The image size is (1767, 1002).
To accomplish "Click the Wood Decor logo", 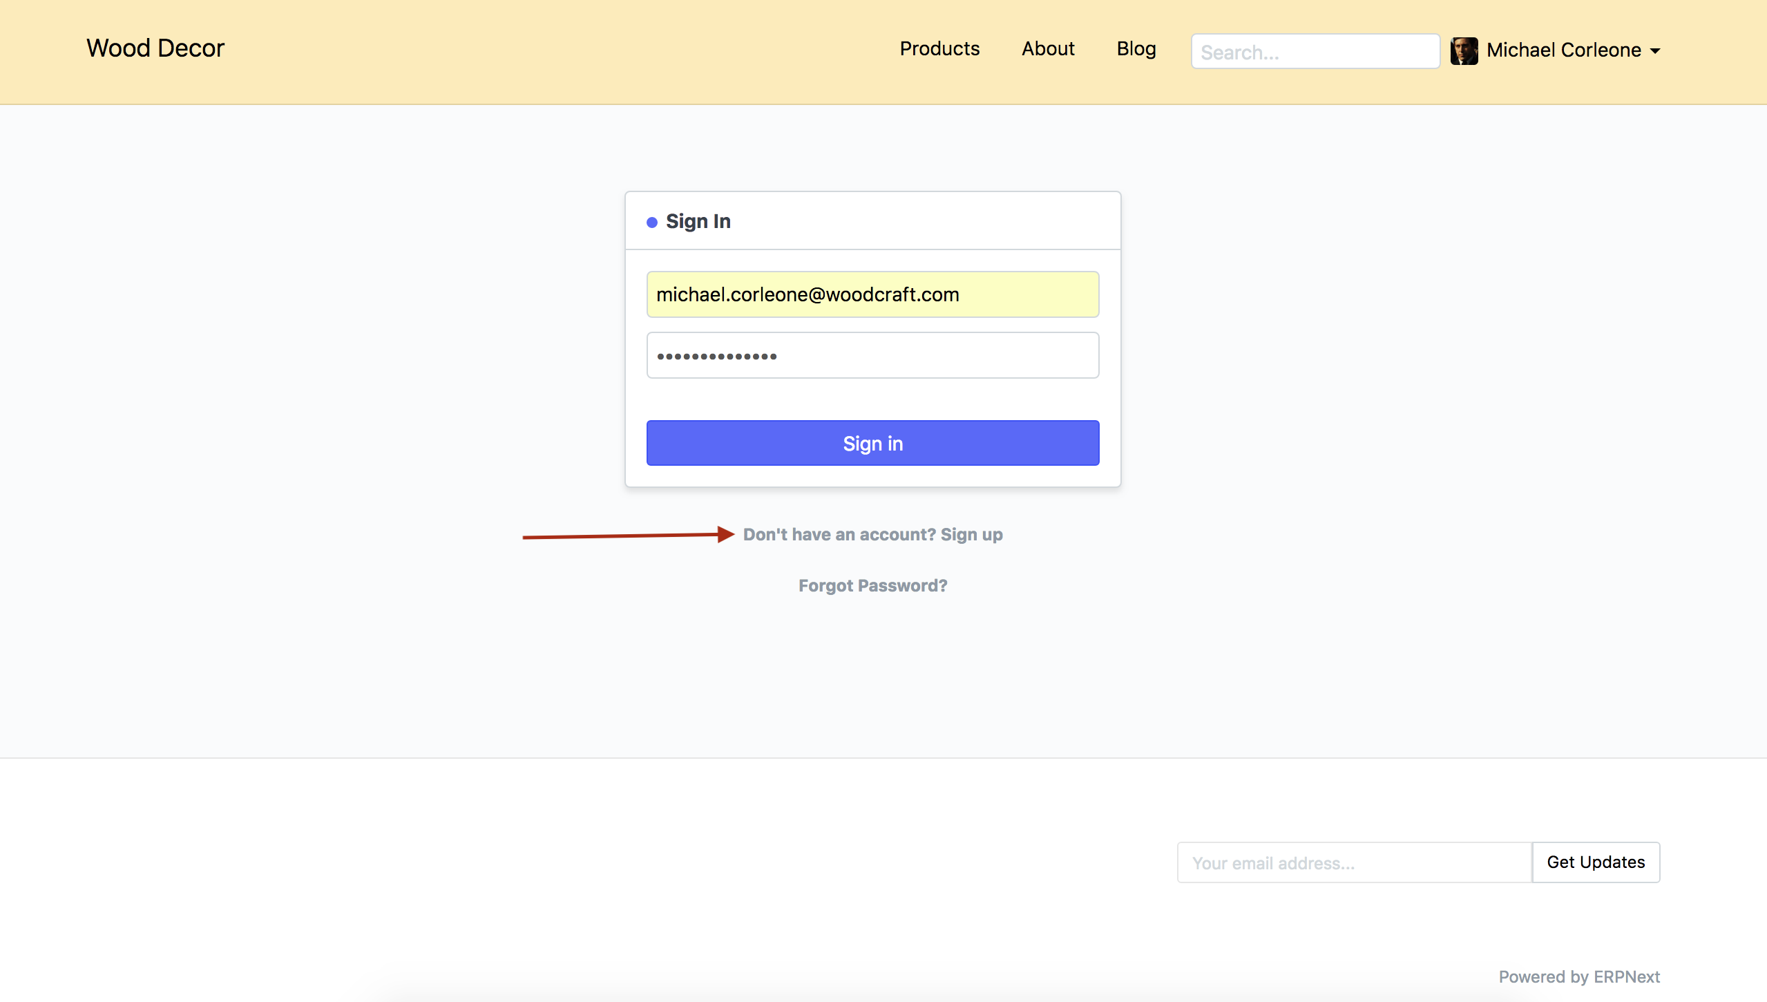I will 155,48.
